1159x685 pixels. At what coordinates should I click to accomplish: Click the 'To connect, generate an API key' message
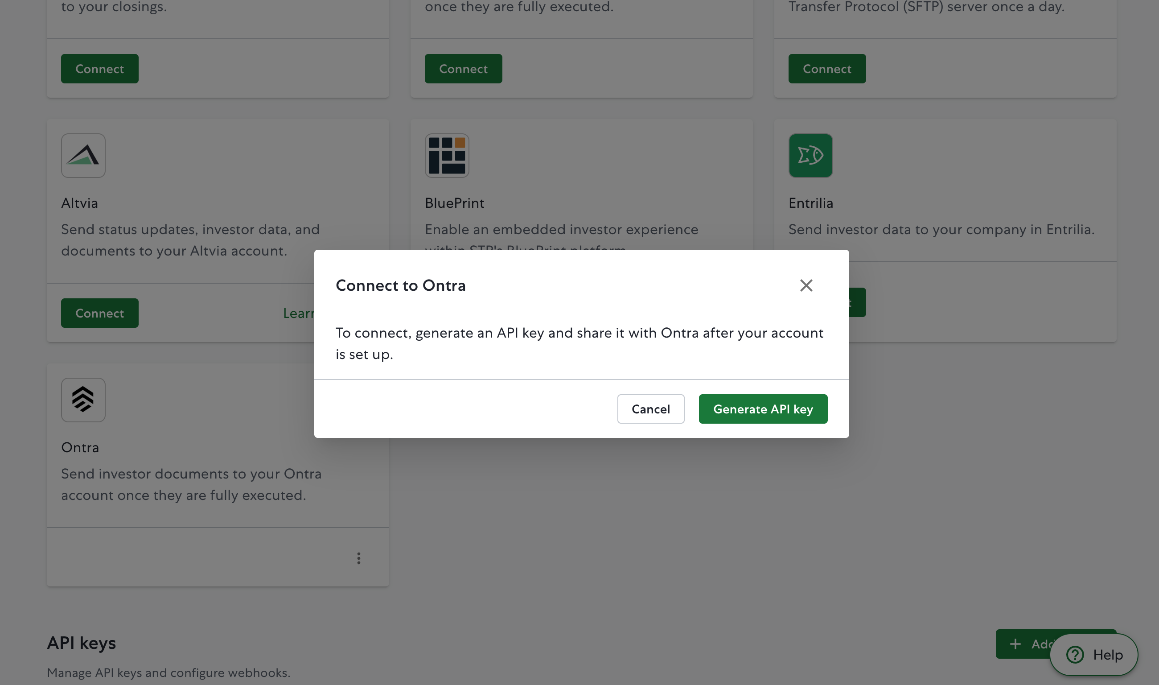[579, 343]
